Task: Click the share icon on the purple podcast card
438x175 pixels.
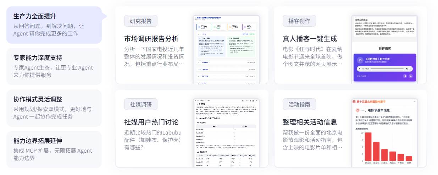Action: [405, 76]
